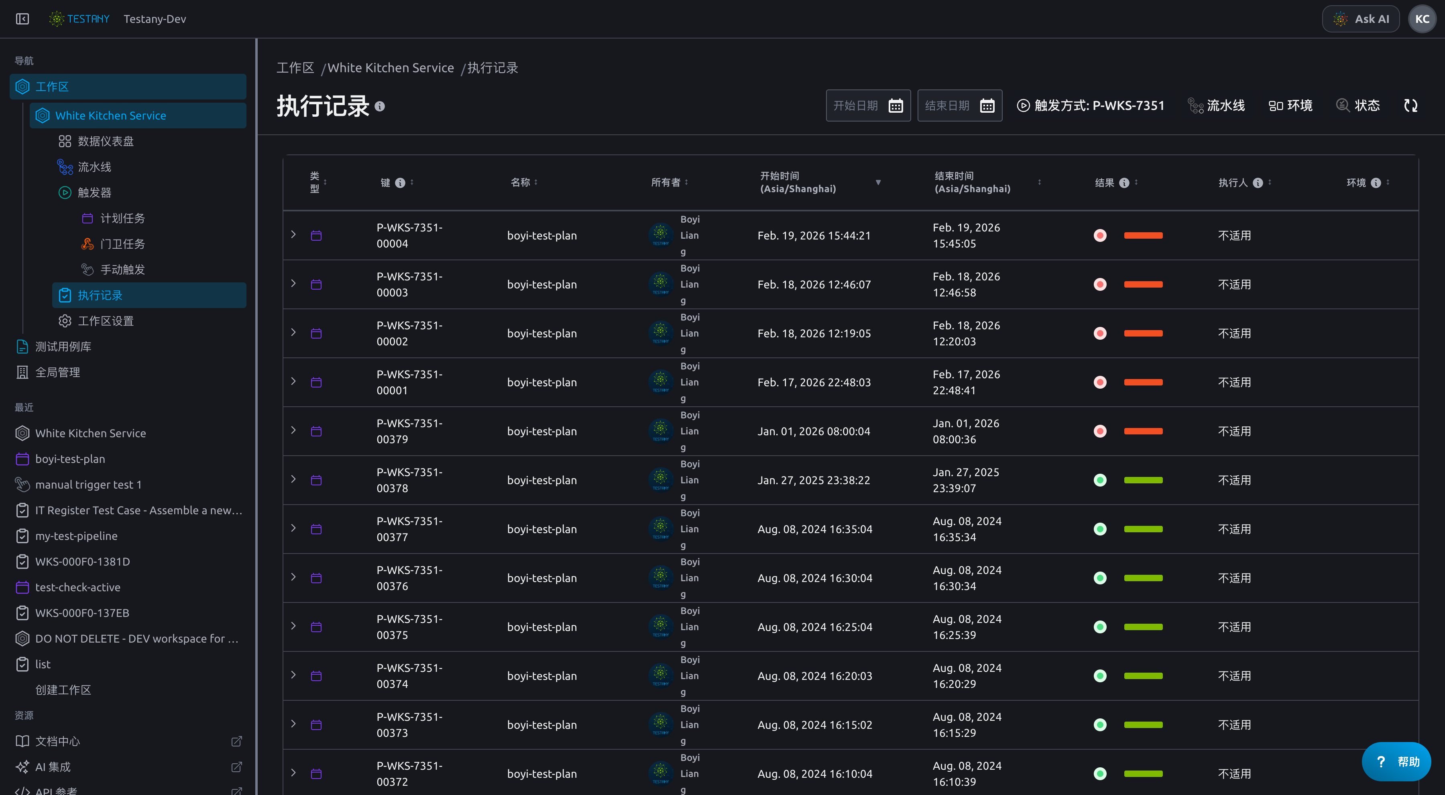Expand row P-WKS-7351-00378
The image size is (1445, 795).
(293, 479)
